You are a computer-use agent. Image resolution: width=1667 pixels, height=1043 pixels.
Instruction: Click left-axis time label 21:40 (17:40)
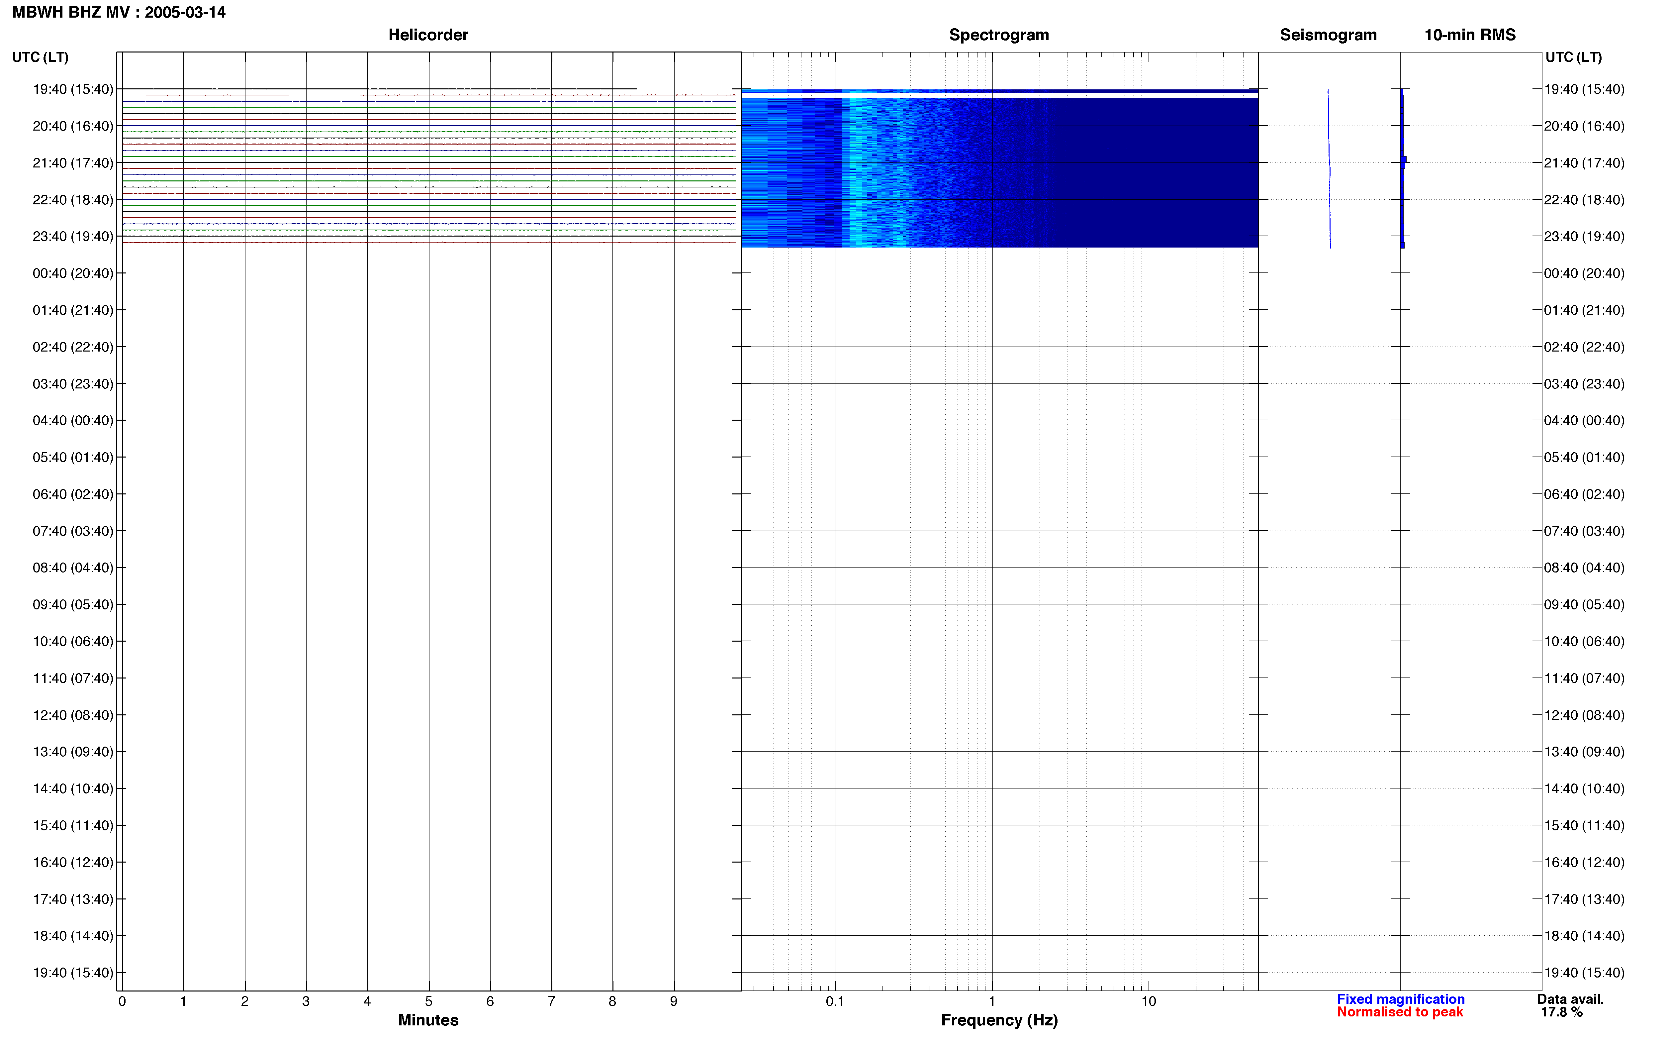[x=73, y=163]
